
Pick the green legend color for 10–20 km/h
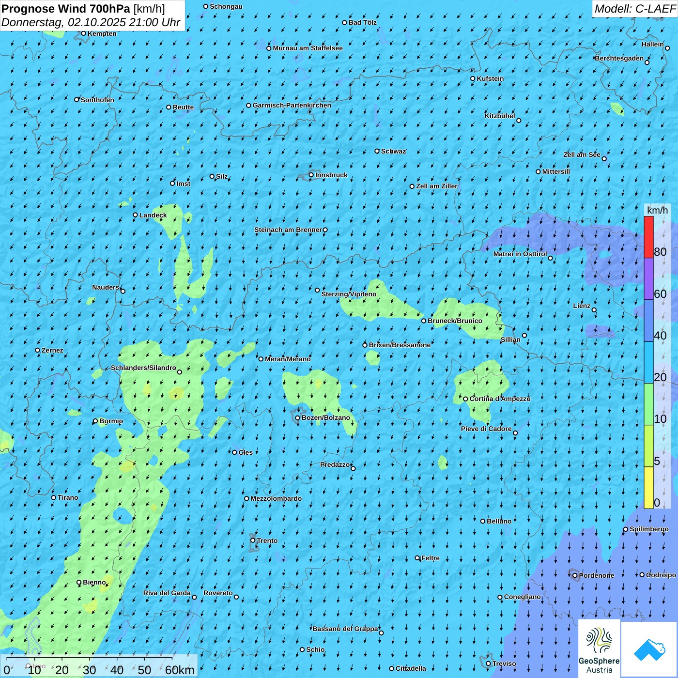pos(648,404)
